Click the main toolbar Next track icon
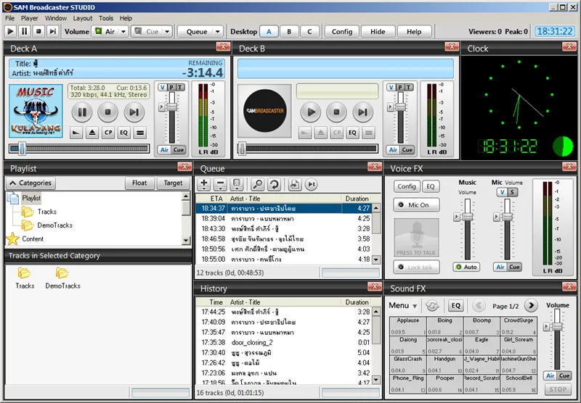581x403 pixels. click(52, 31)
